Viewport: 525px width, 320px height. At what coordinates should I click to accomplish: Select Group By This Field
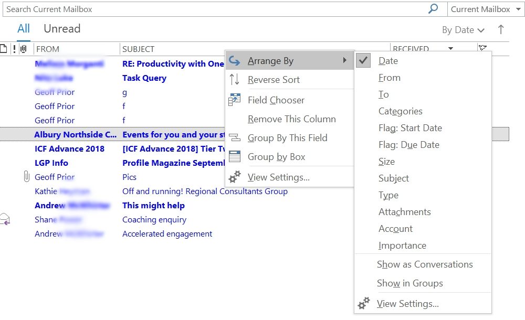pos(290,138)
